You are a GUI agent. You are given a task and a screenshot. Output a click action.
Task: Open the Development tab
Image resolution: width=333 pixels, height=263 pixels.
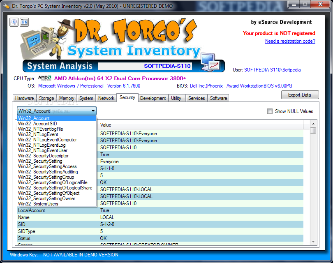click(x=153, y=98)
